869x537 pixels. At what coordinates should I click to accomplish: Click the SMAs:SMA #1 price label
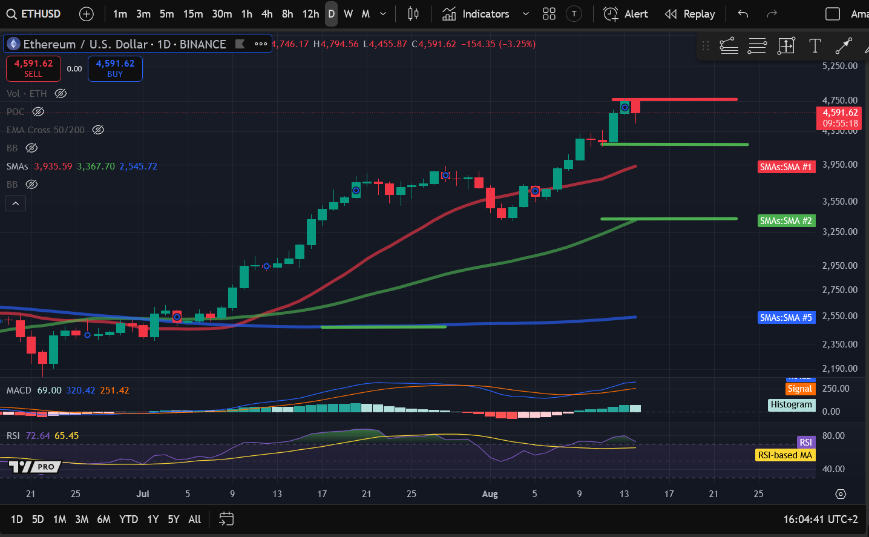click(786, 166)
